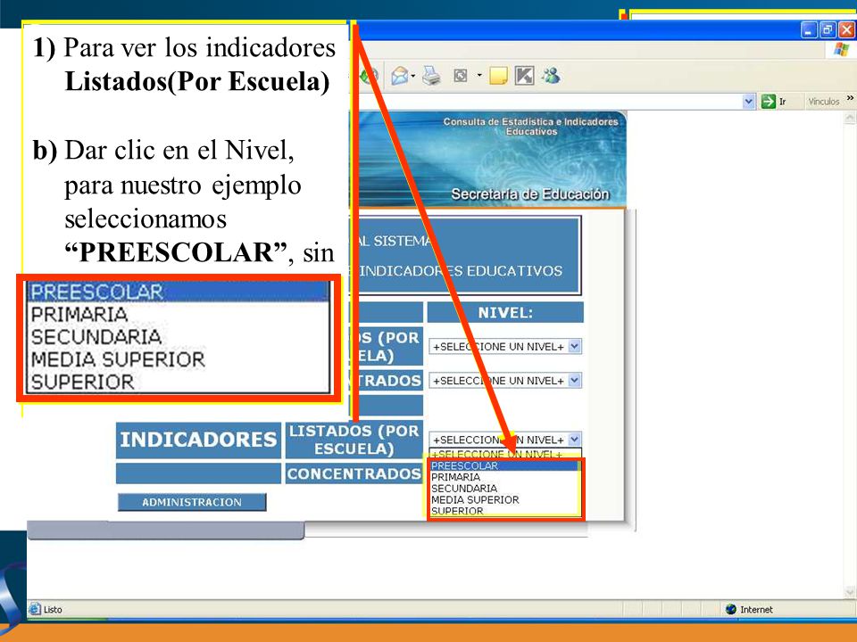Open the first +SELECCIONE UN NIVEL+ dropdown under NIVEL
This screenshot has height=642, width=857.
[x=505, y=347]
